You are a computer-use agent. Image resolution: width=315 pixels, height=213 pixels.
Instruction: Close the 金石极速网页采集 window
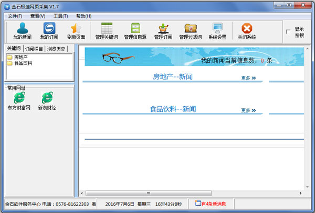[303, 5]
